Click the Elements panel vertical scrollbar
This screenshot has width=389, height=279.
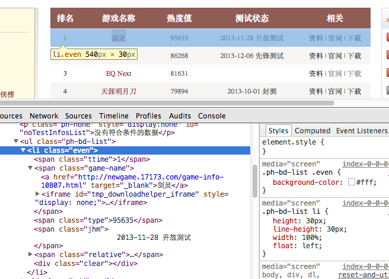255,181
